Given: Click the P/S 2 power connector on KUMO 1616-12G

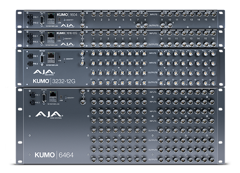Looking at the screenshot, I should tap(30, 42).
